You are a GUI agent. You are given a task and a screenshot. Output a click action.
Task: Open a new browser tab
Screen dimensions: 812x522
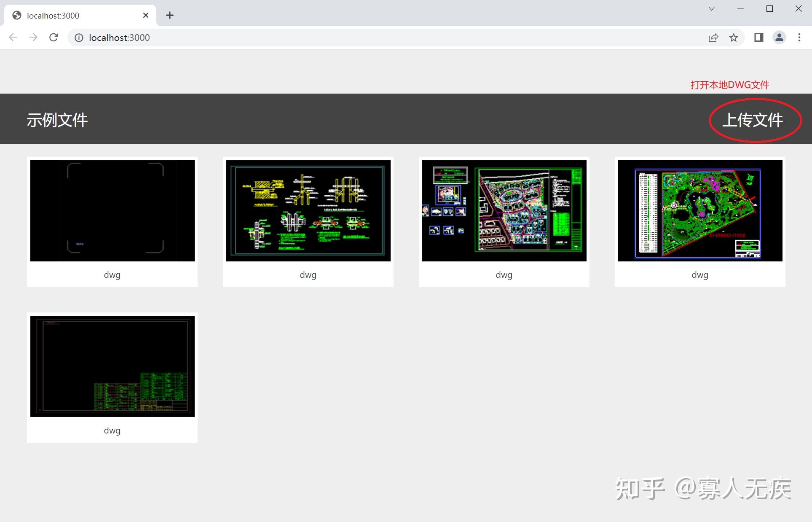169,15
